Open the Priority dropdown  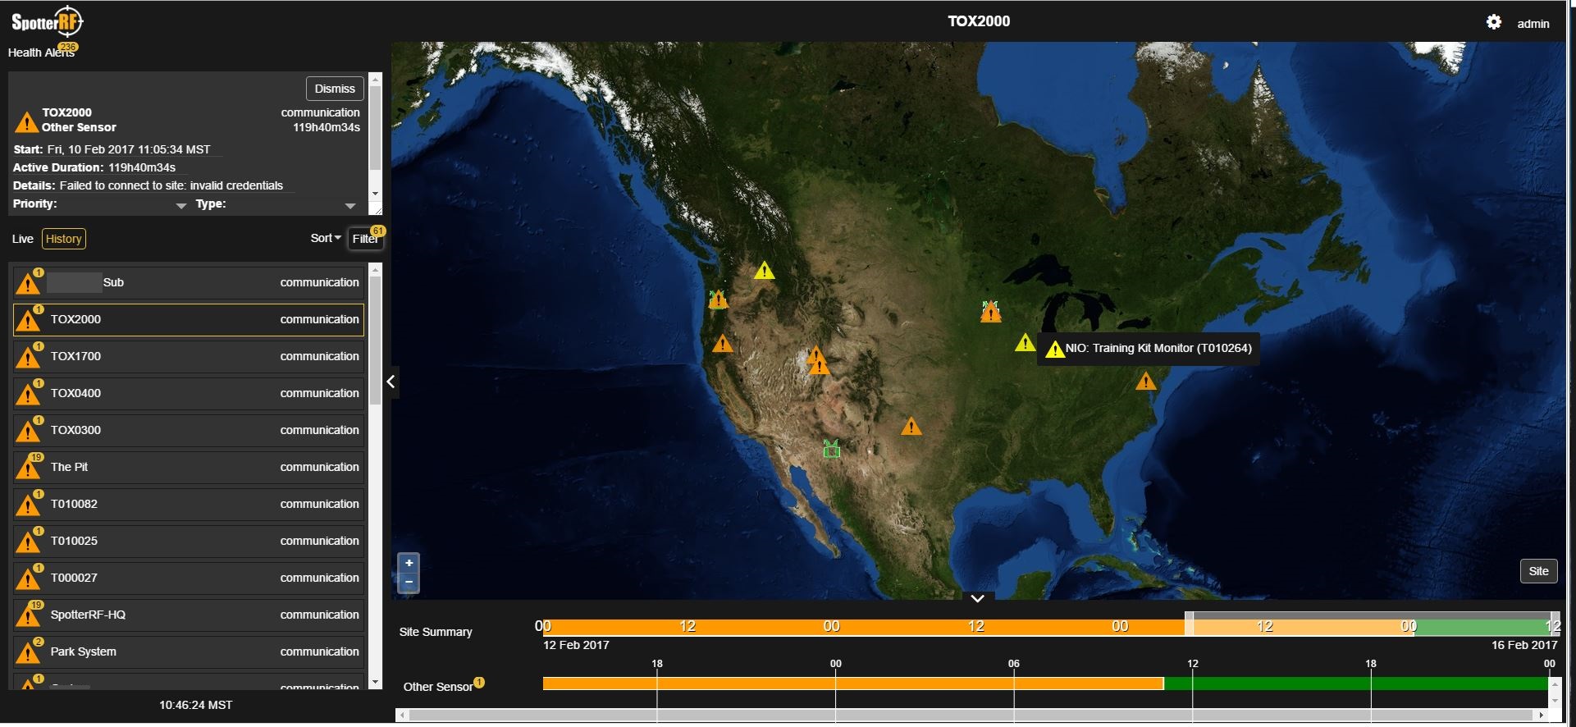(181, 206)
